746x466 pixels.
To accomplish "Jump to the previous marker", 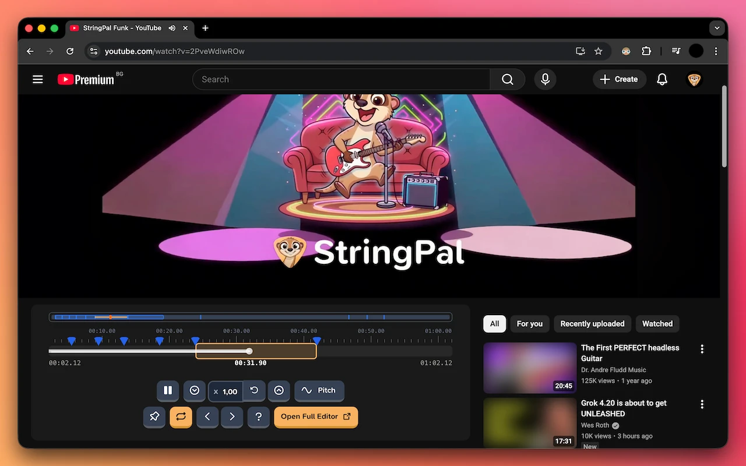I will 207,416.
